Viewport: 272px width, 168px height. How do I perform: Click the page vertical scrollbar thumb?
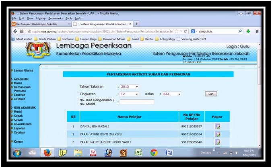259,67
